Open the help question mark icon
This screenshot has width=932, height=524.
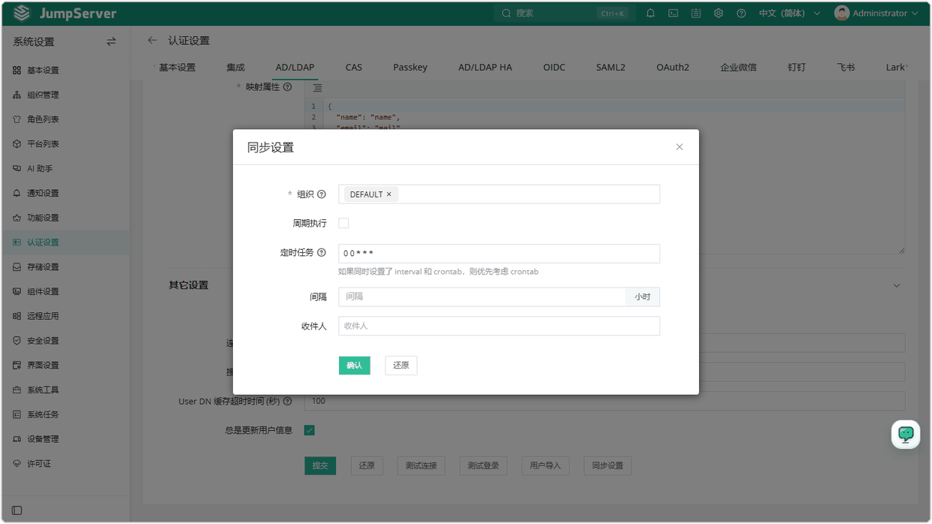point(741,14)
